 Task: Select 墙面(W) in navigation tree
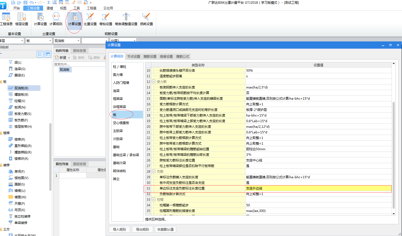tap(20, 197)
